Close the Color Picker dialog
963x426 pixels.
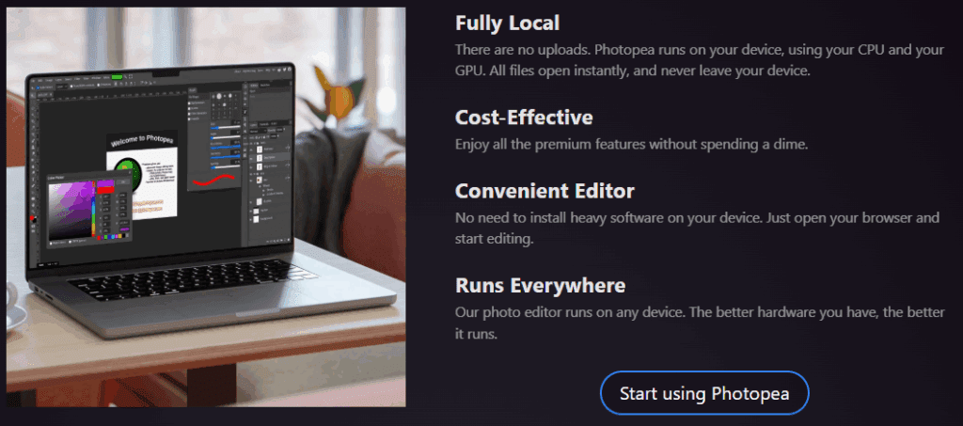[x=130, y=173]
